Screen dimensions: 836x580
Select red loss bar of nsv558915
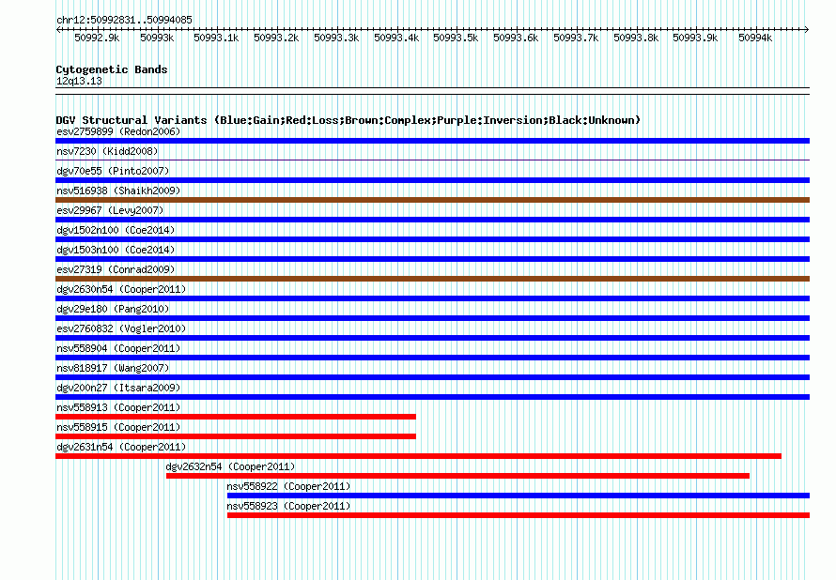(236, 436)
